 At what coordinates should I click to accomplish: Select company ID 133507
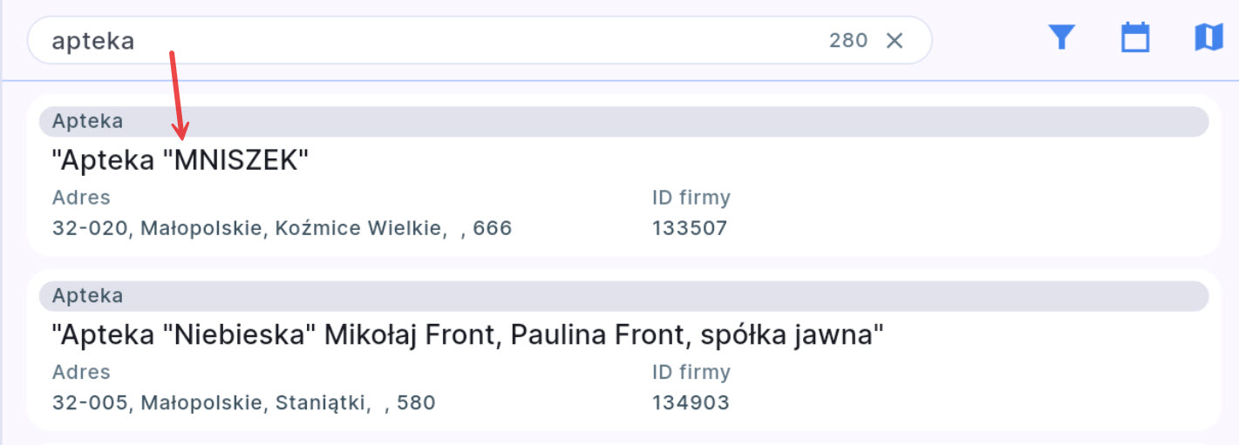coord(689,229)
